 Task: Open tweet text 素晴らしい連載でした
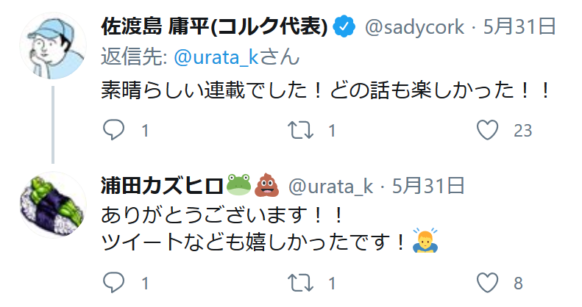point(324,92)
